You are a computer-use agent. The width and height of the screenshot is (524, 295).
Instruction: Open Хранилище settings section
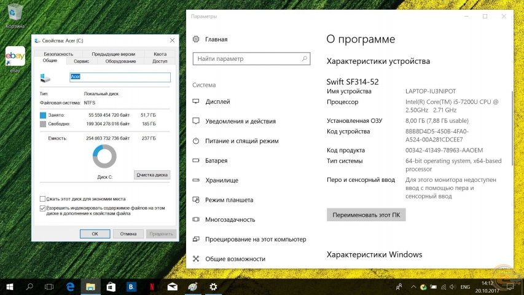pyautogui.click(x=222, y=180)
